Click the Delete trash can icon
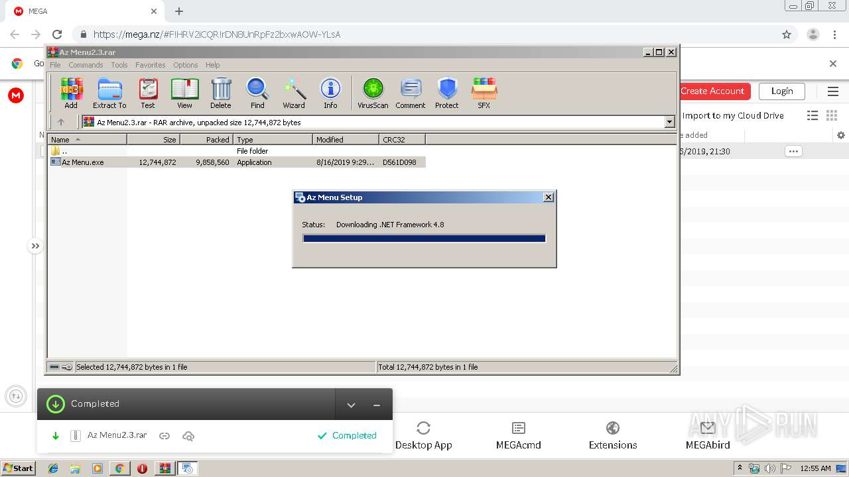 tap(221, 93)
